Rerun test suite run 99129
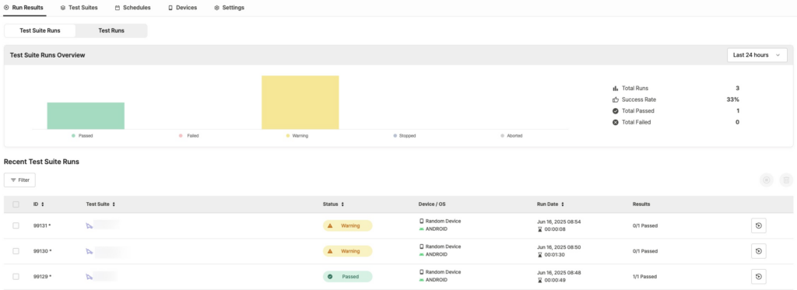This screenshot has height=290, width=797. click(x=758, y=276)
